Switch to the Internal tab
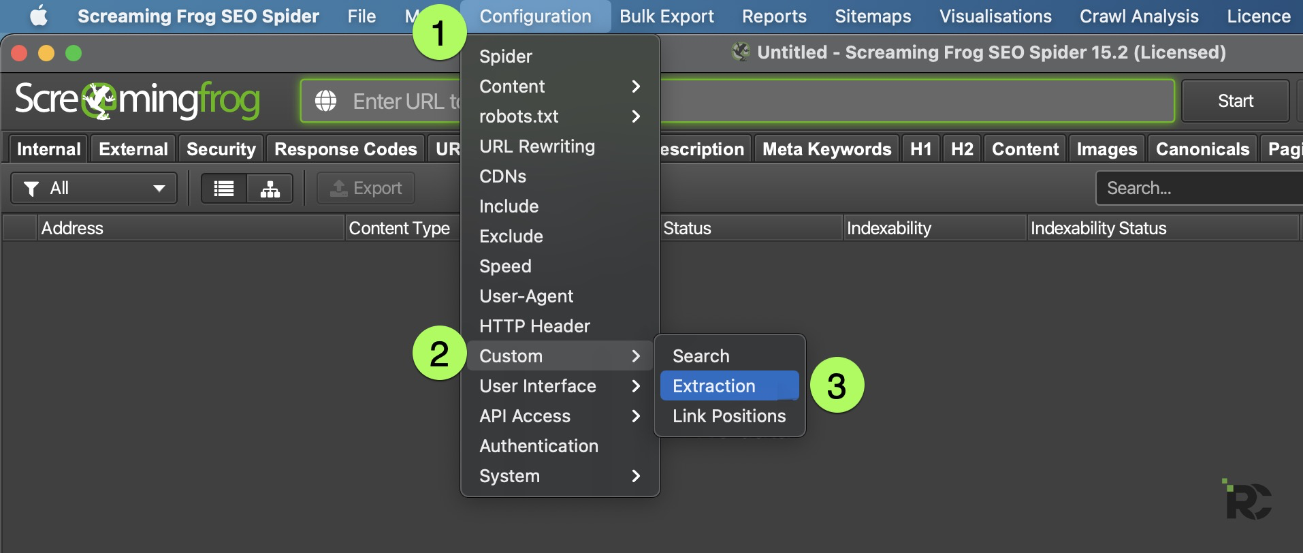This screenshot has height=553, width=1303. 48,149
